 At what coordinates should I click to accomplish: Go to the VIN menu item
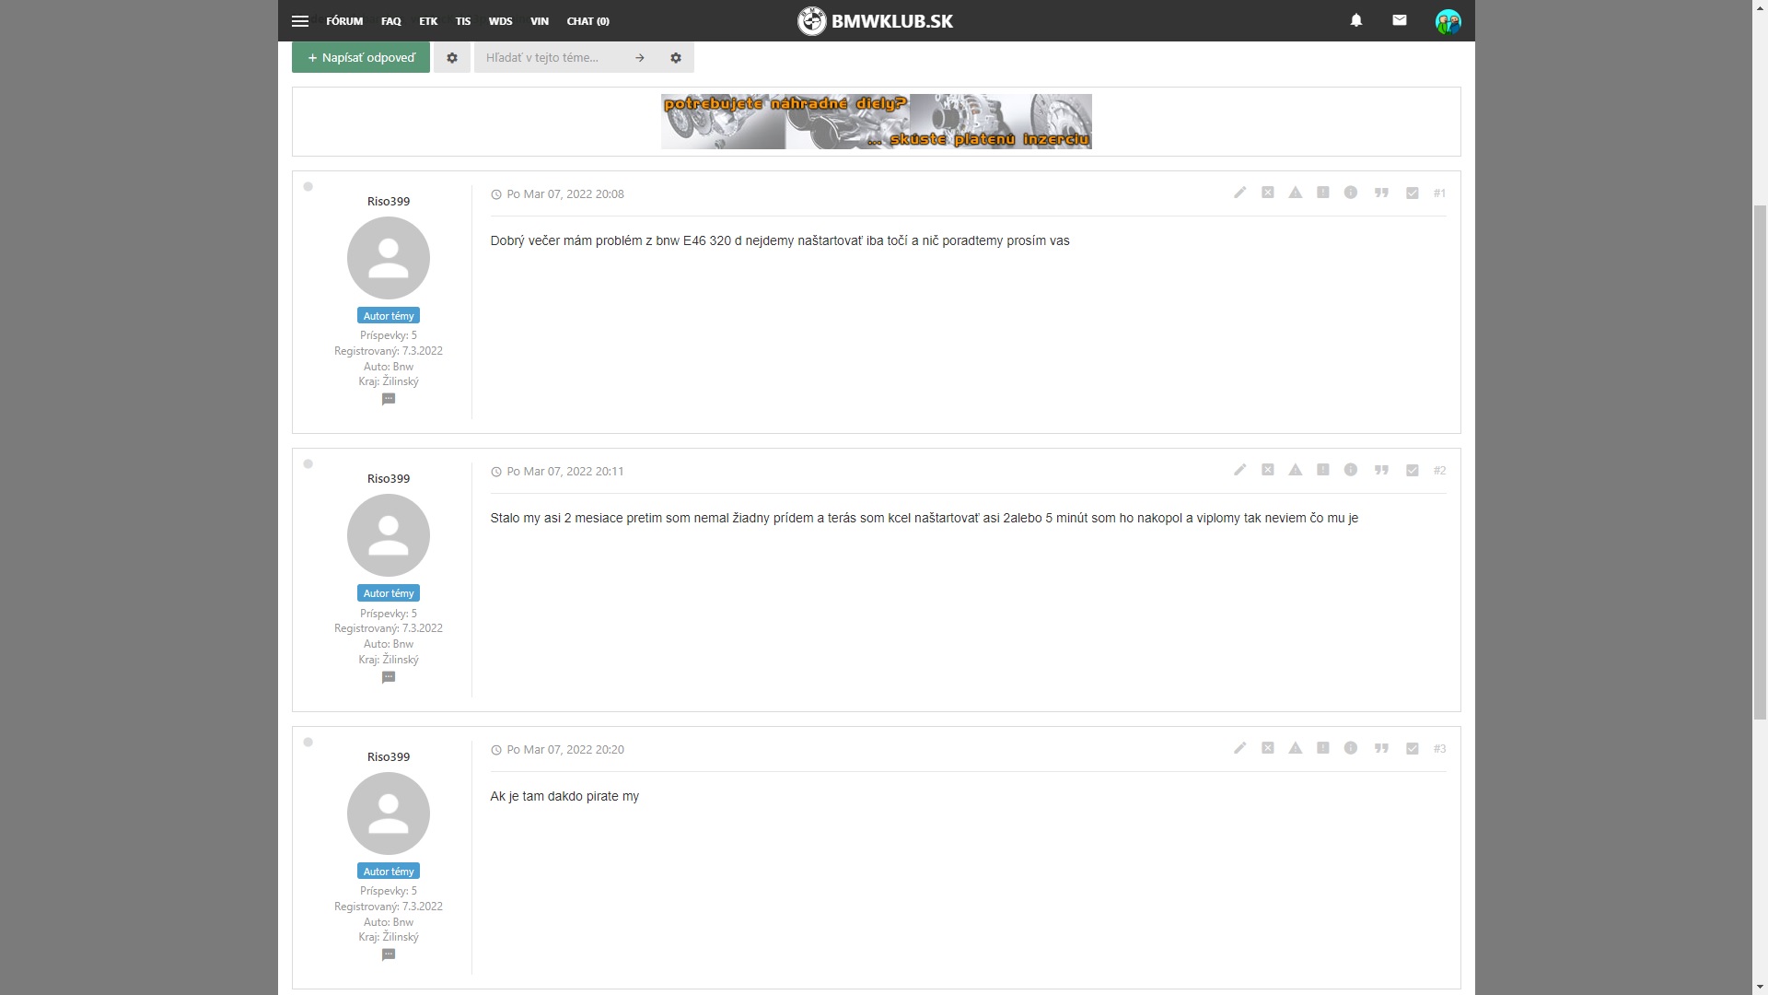tap(539, 20)
